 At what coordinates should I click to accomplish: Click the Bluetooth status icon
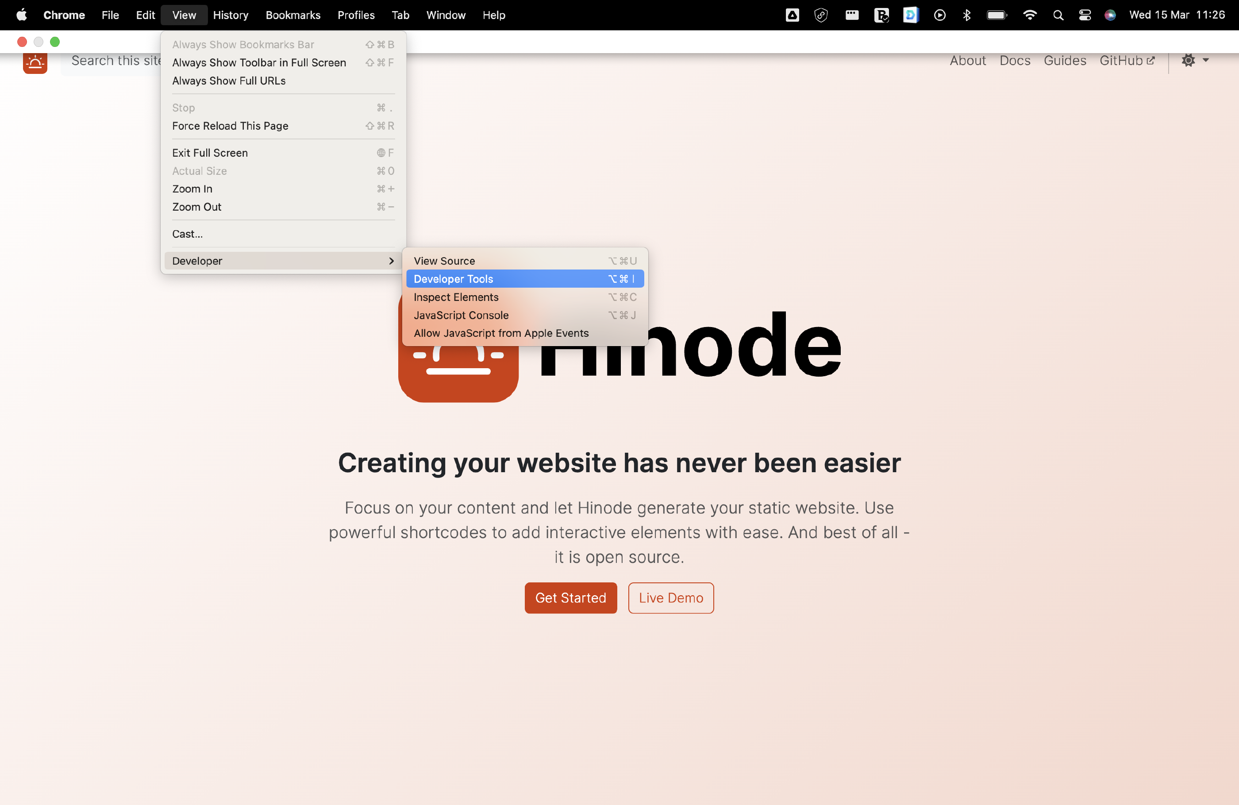coord(967,15)
